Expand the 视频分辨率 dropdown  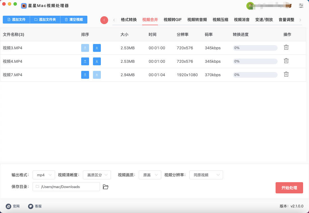tap(206, 175)
